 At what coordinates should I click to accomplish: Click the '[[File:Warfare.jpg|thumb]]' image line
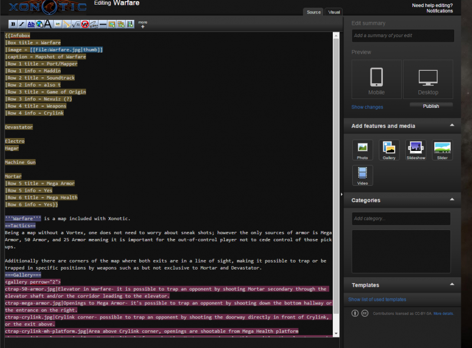tap(66, 50)
